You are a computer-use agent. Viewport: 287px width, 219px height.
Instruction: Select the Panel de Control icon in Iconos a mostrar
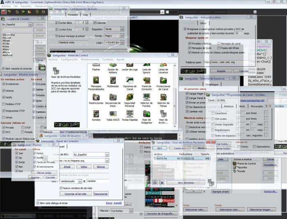point(244,163)
